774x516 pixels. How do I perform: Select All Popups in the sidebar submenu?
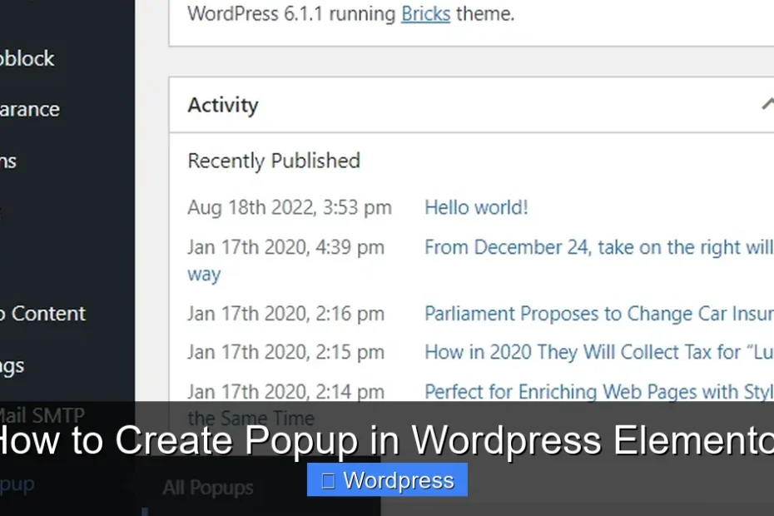[207, 488]
